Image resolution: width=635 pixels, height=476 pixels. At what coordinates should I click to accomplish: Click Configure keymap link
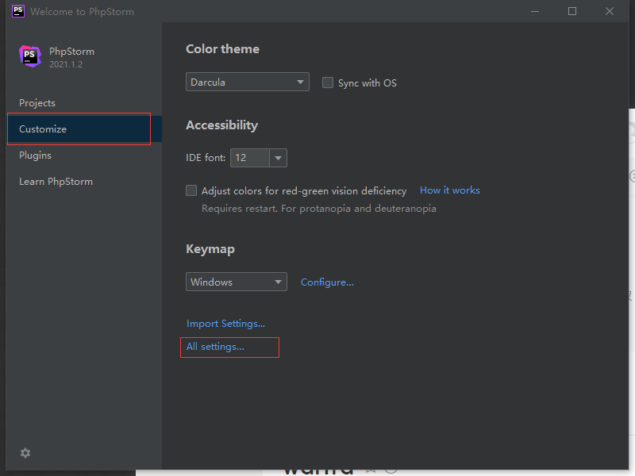[x=327, y=282]
